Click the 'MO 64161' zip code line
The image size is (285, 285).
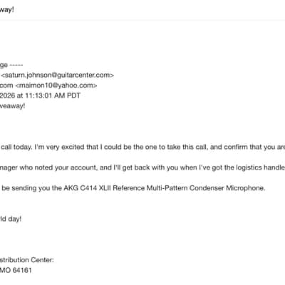coord(16,270)
